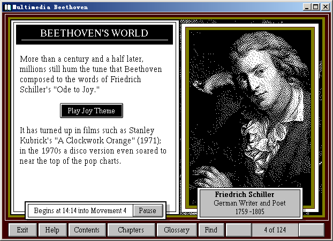Go to the Contents page
The image size is (333, 241).
point(87,230)
